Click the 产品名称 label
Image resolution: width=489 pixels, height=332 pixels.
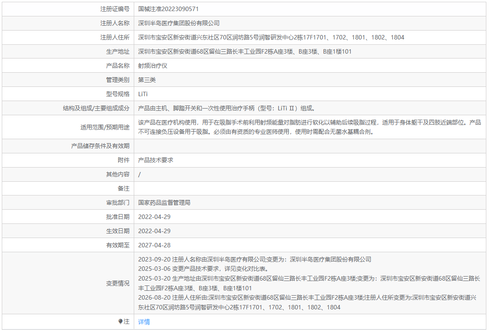117,66
